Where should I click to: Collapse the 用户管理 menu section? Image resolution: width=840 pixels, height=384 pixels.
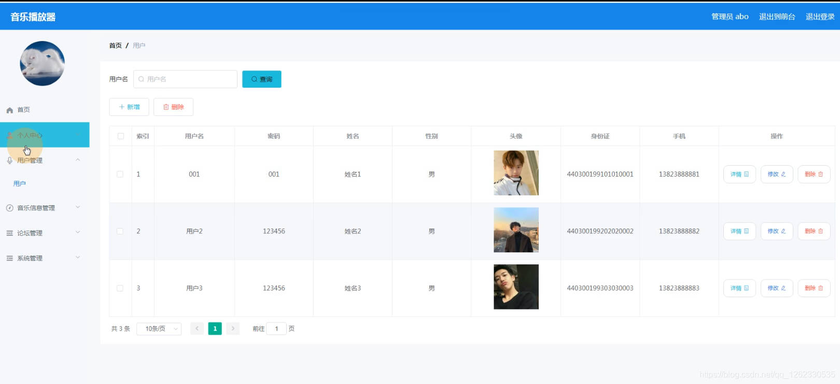[x=44, y=161]
